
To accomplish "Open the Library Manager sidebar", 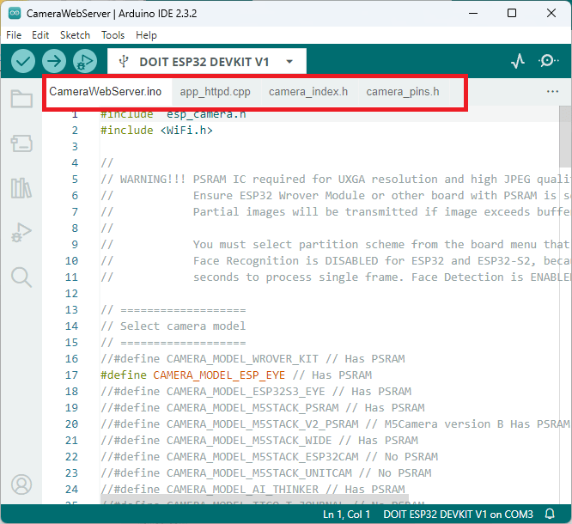I will tap(21, 187).
